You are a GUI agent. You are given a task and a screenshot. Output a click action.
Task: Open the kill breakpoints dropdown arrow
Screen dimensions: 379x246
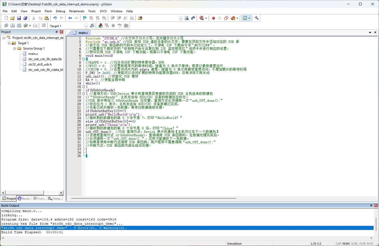[x=237, y=18]
